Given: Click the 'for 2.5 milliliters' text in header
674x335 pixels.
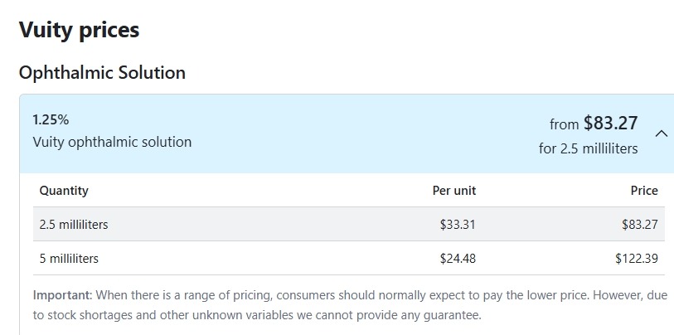Looking at the screenshot, I should point(588,148).
